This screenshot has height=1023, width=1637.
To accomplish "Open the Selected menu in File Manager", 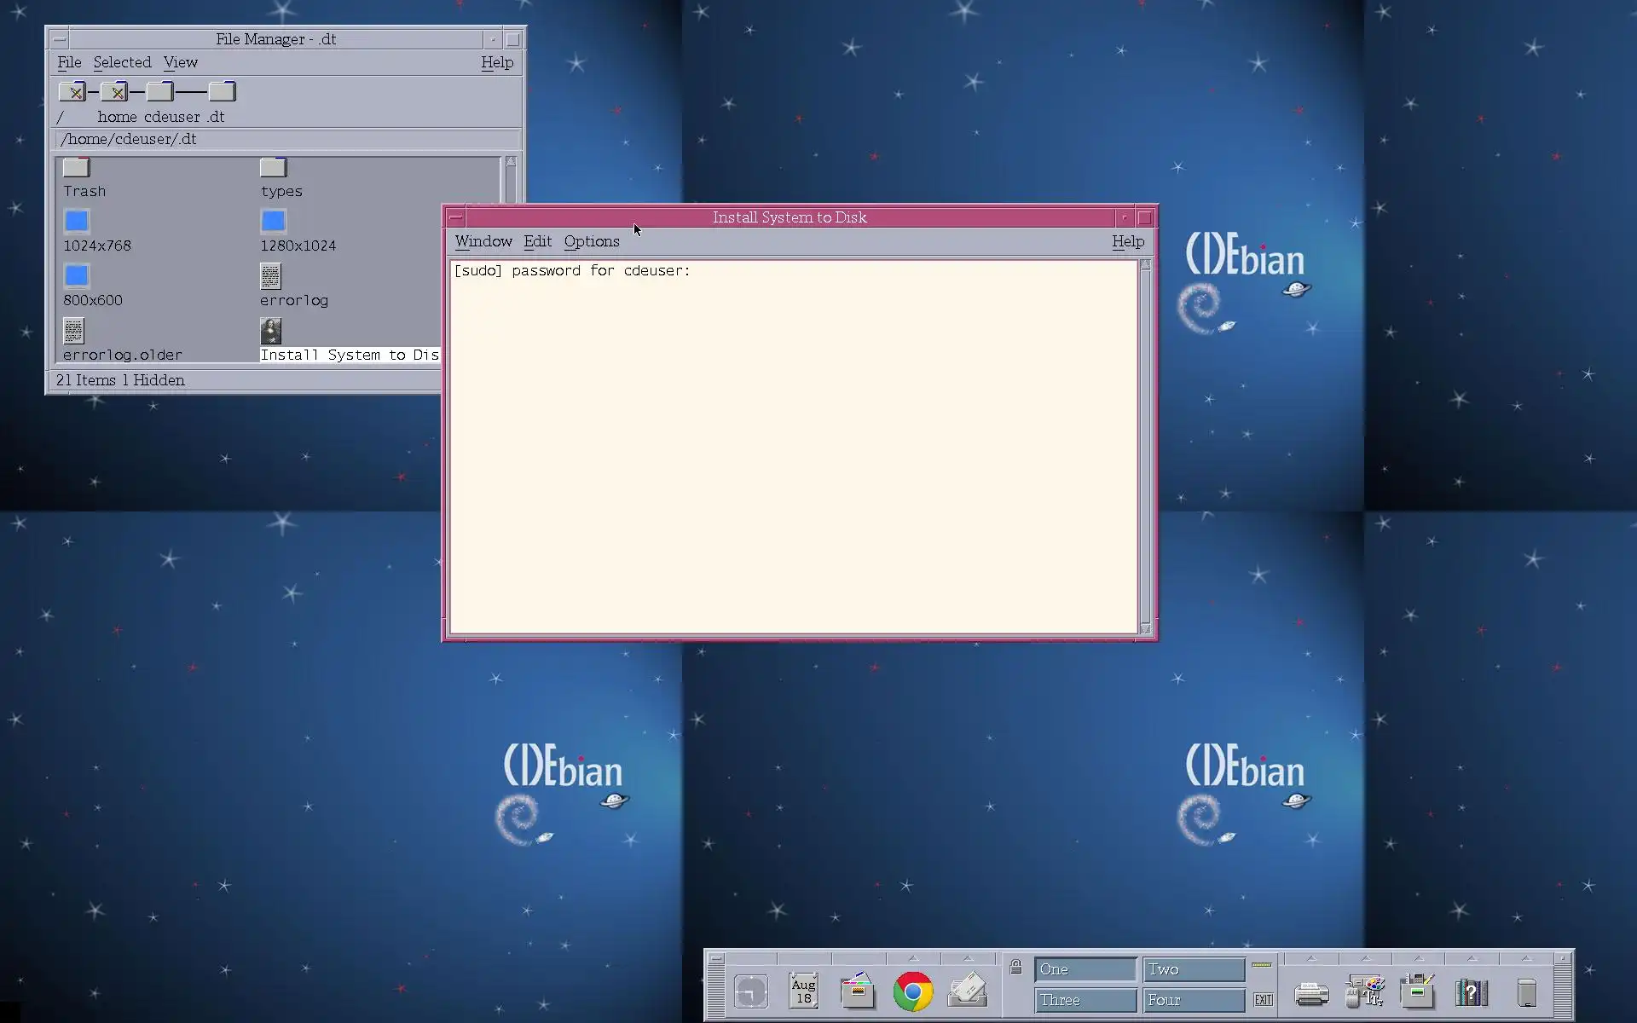I will 122,62.
